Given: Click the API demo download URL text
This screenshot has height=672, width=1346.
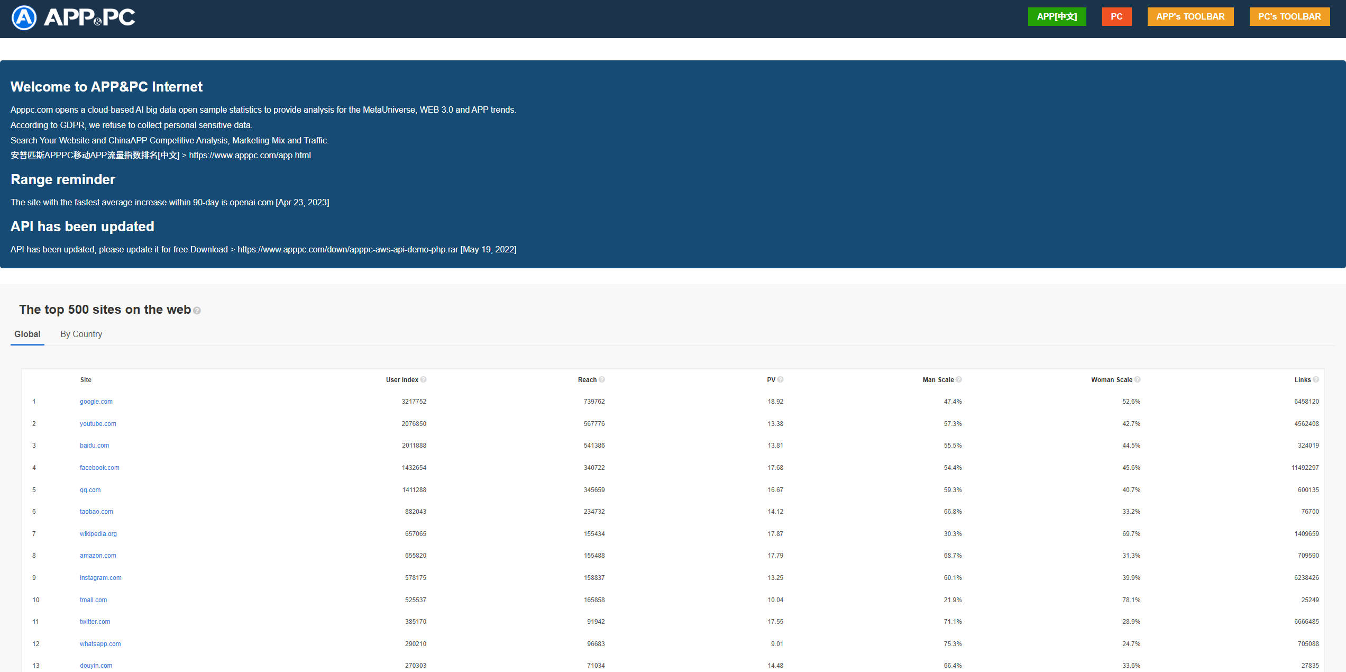Looking at the screenshot, I should 347,249.
